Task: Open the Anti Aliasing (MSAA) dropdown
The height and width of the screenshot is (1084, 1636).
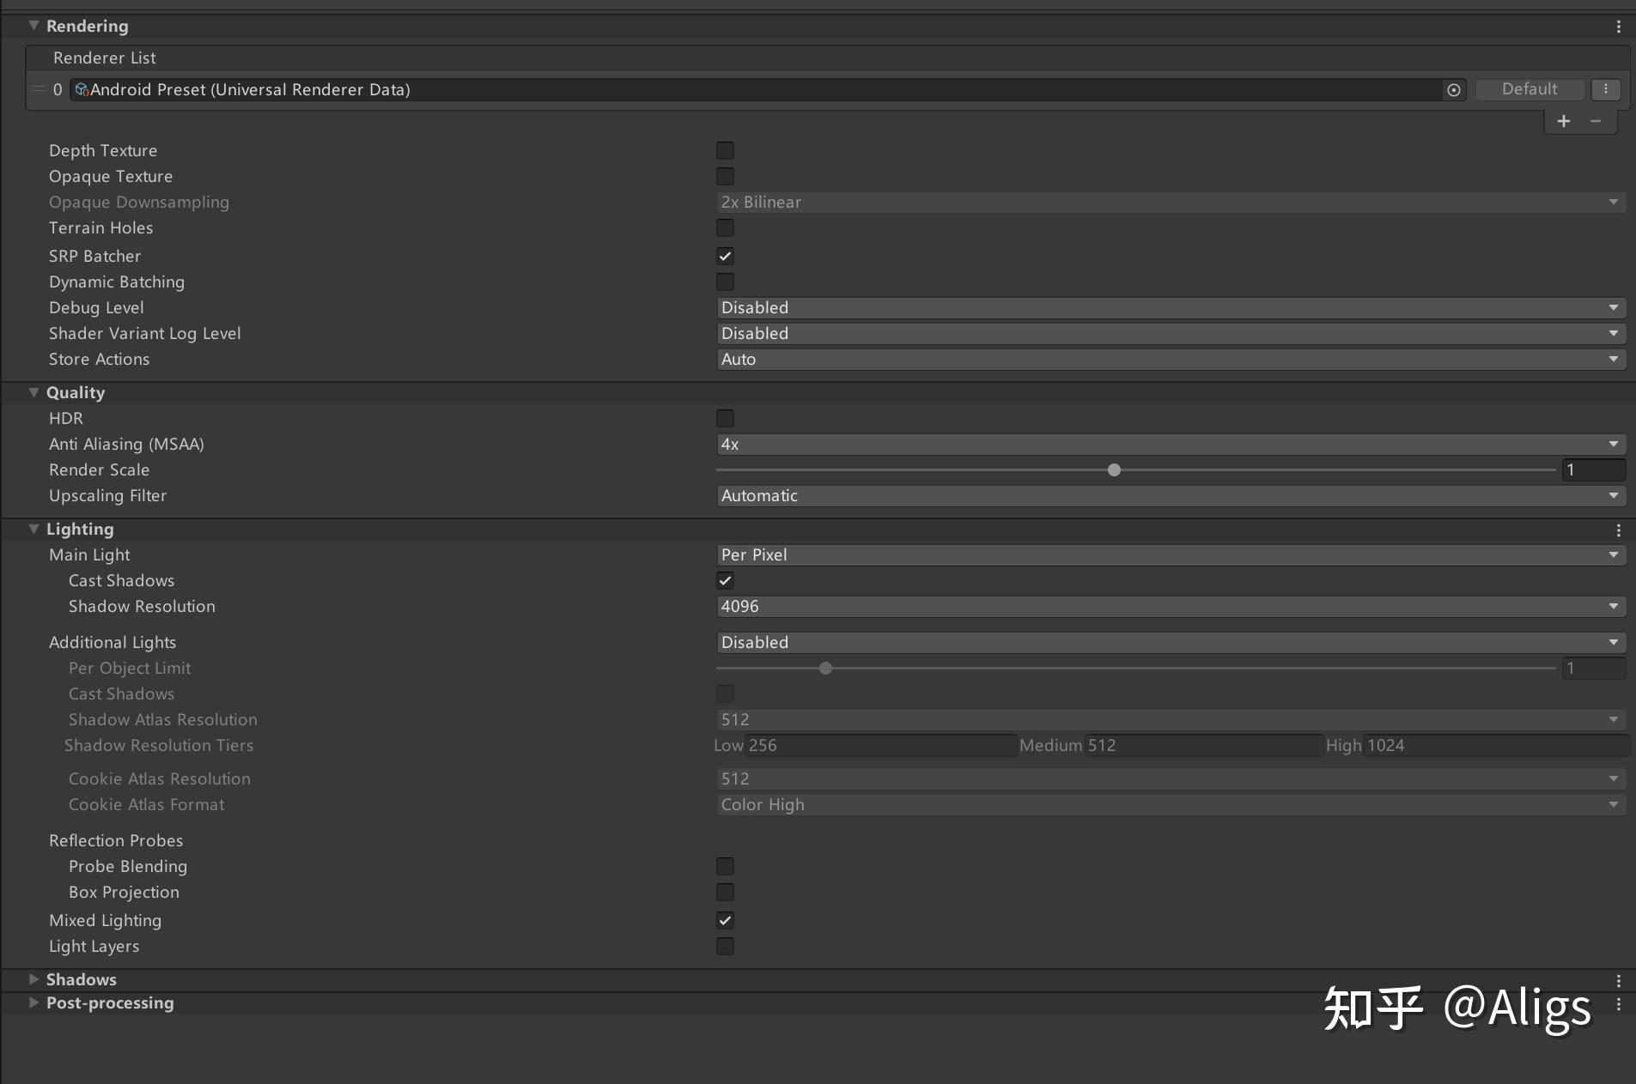Action: point(1168,444)
